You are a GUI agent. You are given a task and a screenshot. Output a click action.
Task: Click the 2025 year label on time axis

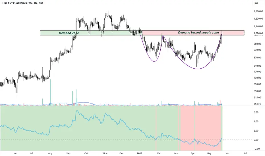139,153
